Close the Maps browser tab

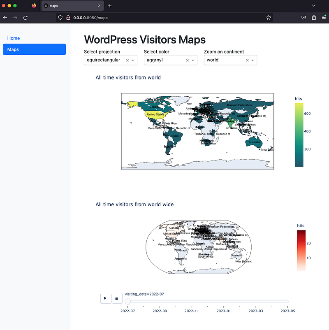tap(99, 6)
